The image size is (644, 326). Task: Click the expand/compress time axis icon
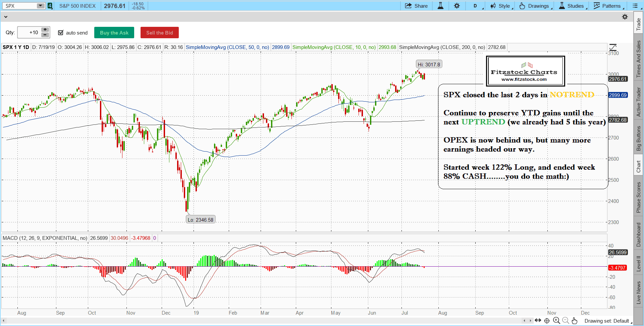pos(538,321)
